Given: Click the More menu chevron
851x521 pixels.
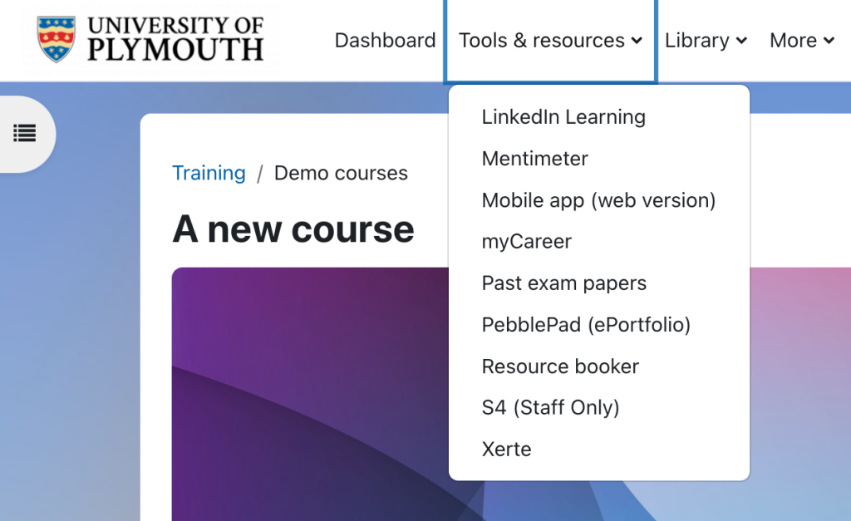Looking at the screenshot, I should (x=829, y=41).
